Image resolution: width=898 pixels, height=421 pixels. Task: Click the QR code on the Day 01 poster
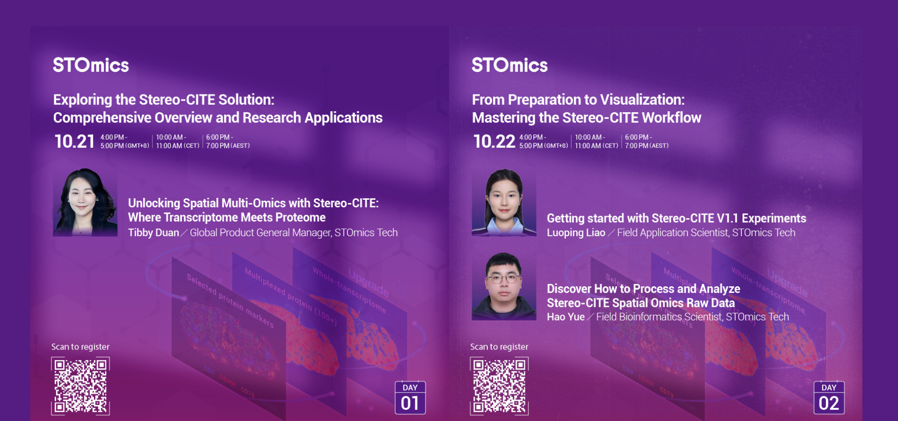[80, 386]
